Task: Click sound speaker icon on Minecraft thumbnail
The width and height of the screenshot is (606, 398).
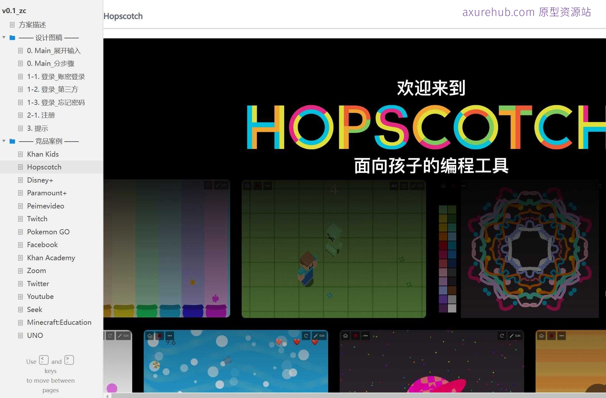Action: [x=394, y=186]
